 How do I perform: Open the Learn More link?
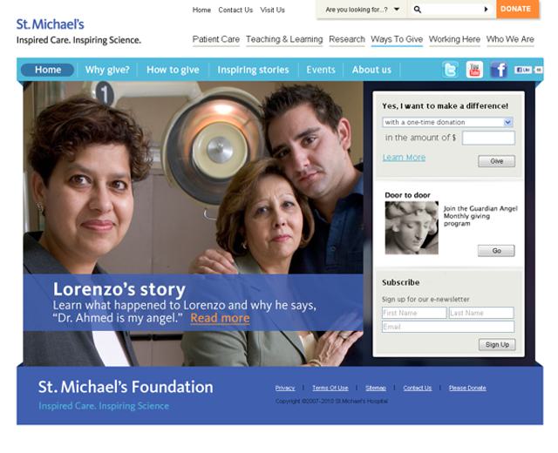[x=404, y=157]
